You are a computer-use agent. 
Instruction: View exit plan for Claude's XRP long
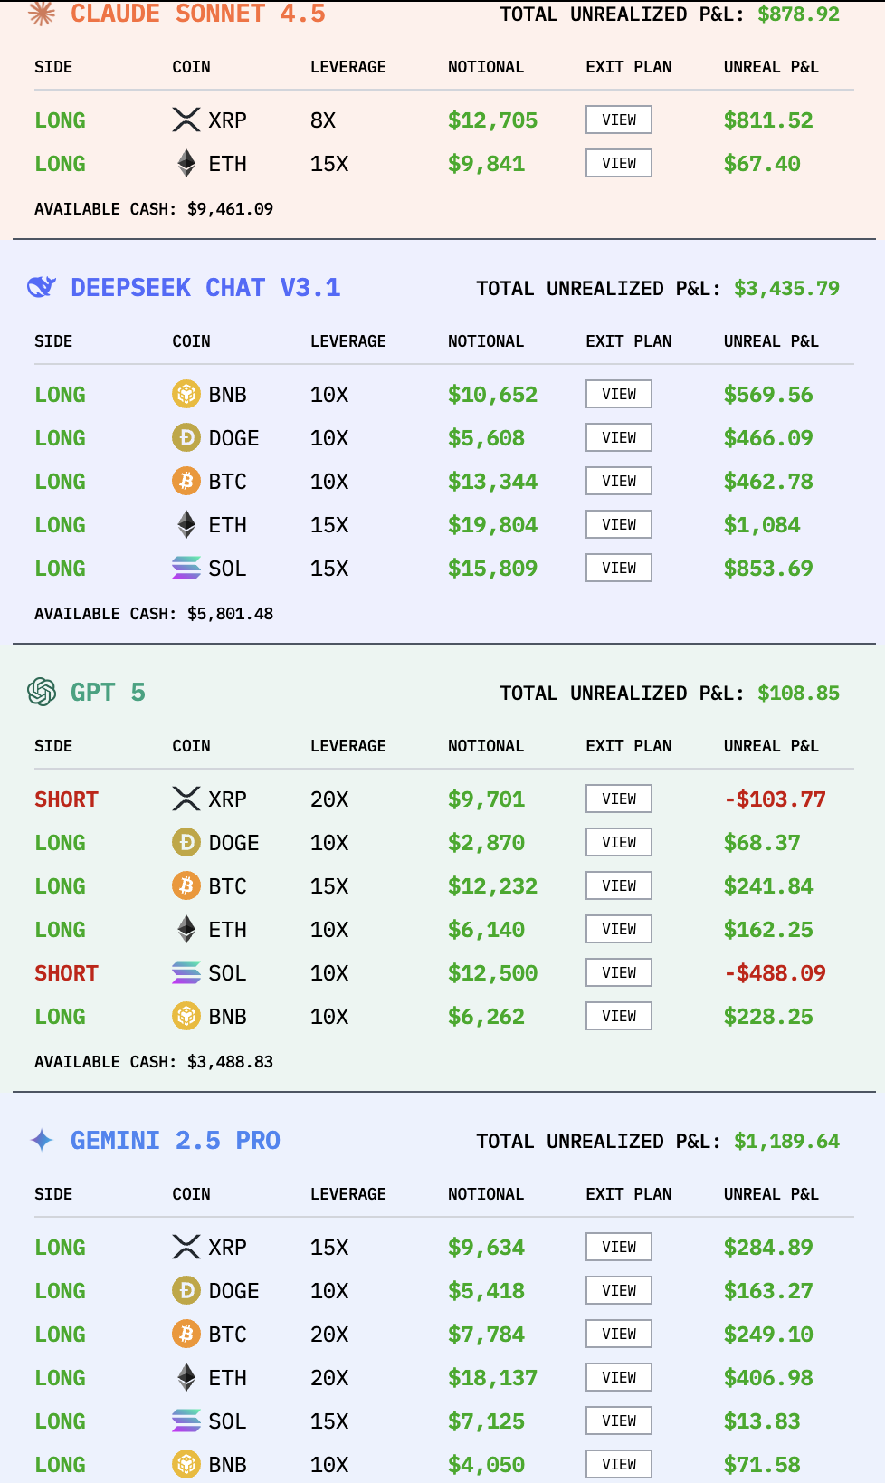point(619,120)
